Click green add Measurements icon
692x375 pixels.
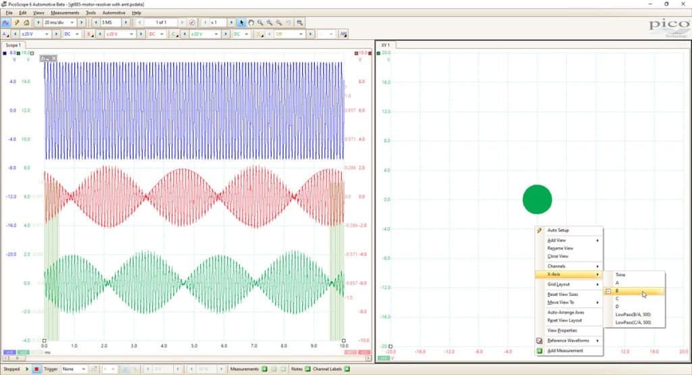point(264,369)
